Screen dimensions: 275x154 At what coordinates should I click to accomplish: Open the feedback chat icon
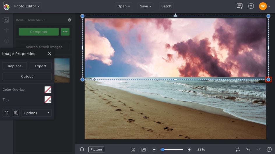tap(239, 6)
